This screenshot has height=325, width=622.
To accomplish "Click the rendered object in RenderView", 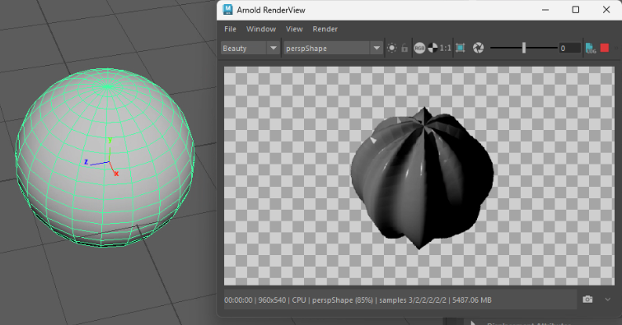I will [422, 178].
